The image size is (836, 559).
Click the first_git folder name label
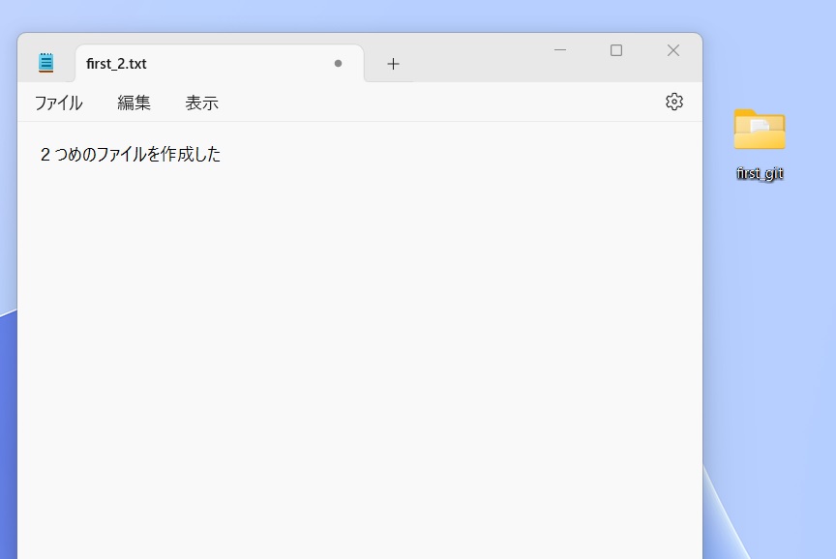(760, 174)
